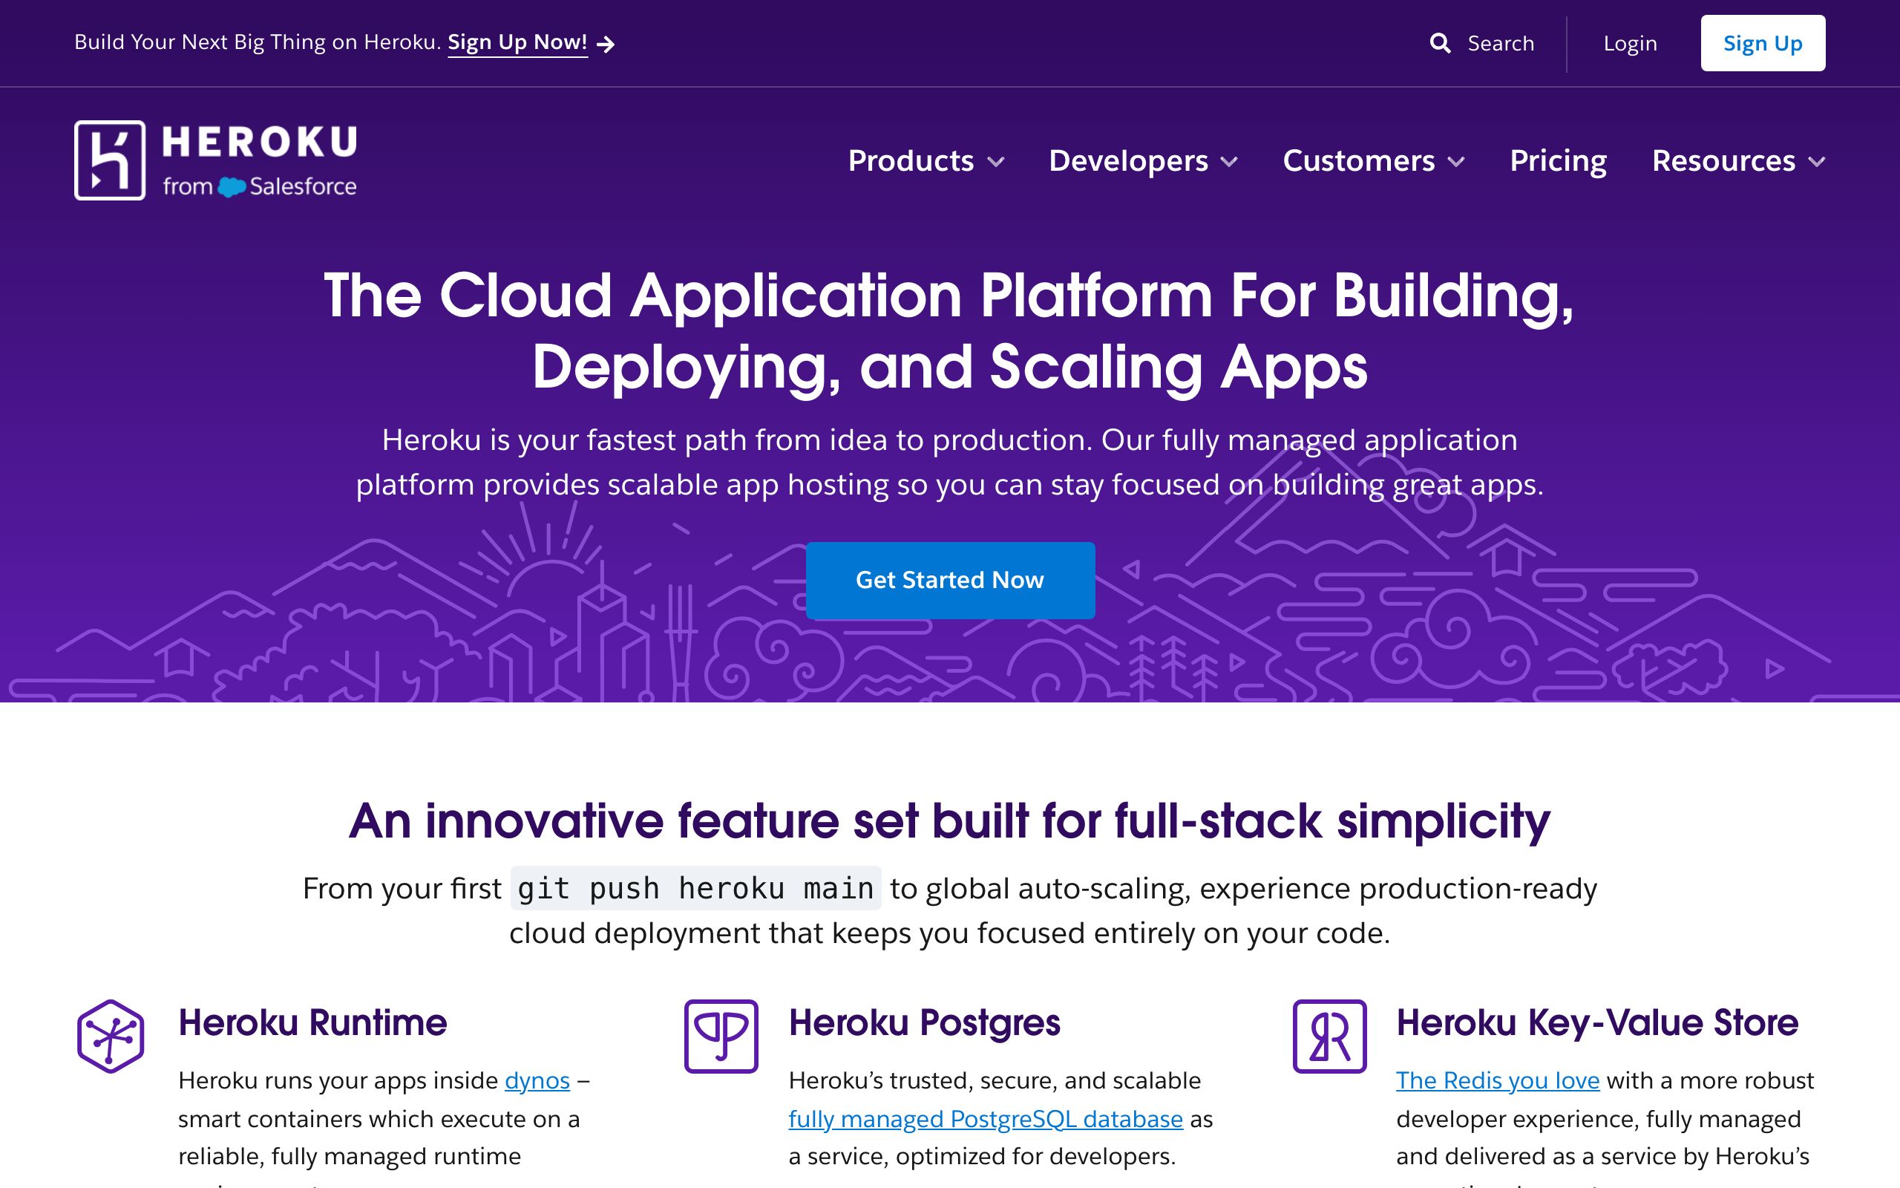Click the Sign Up Now! banner link
The height and width of the screenshot is (1188, 1900).
(517, 42)
